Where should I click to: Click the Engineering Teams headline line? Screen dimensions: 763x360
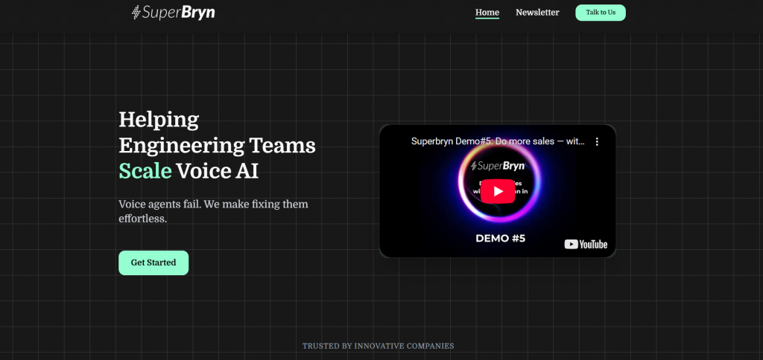(x=217, y=145)
